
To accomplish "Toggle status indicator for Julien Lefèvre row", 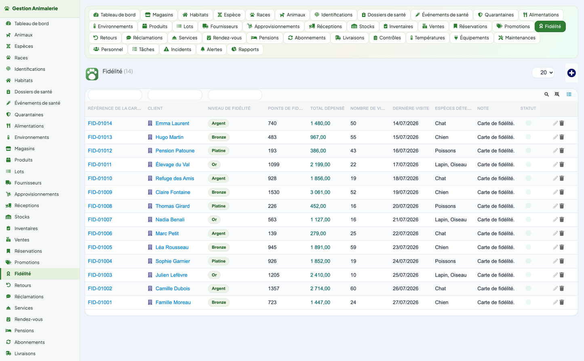I will click(x=528, y=275).
